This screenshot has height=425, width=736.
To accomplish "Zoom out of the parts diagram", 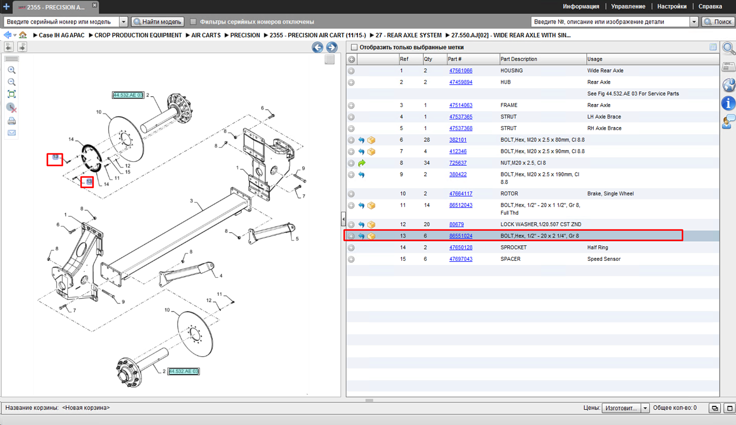I will click(12, 82).
